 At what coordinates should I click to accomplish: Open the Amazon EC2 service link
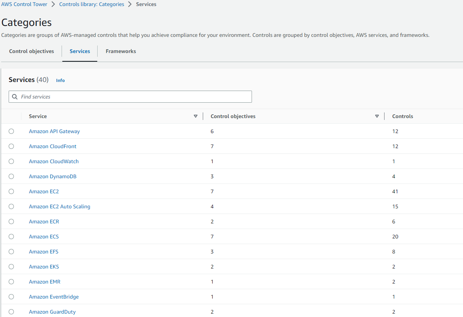pos(44,191)
